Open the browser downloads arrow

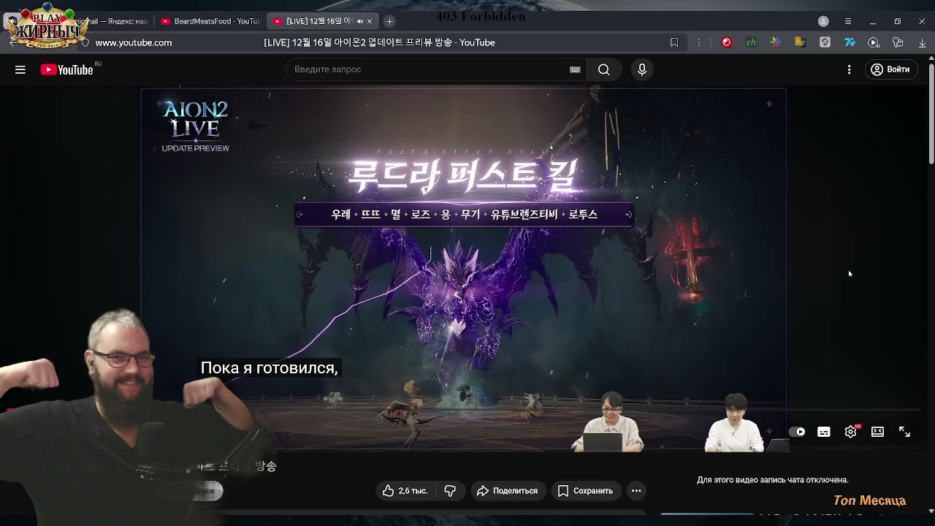[x=923, y=42]
